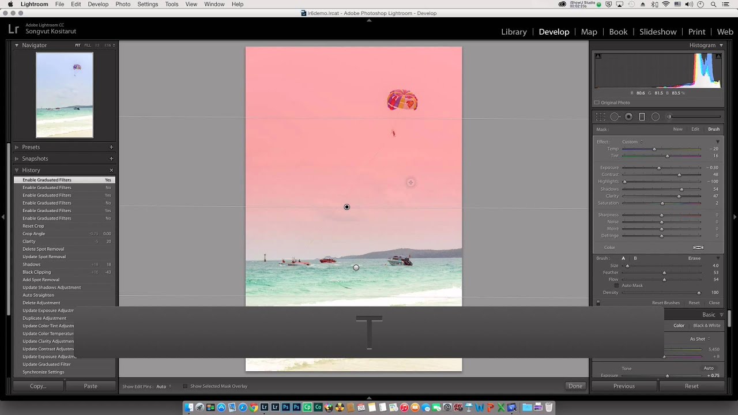Open the As Shot white balance dropdown
The image size is (738, 415).
tap(700, 339)
